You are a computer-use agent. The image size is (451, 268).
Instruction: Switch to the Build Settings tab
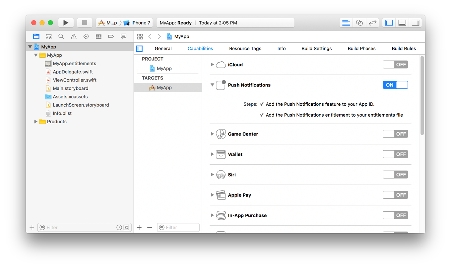(x=316, y=49)
